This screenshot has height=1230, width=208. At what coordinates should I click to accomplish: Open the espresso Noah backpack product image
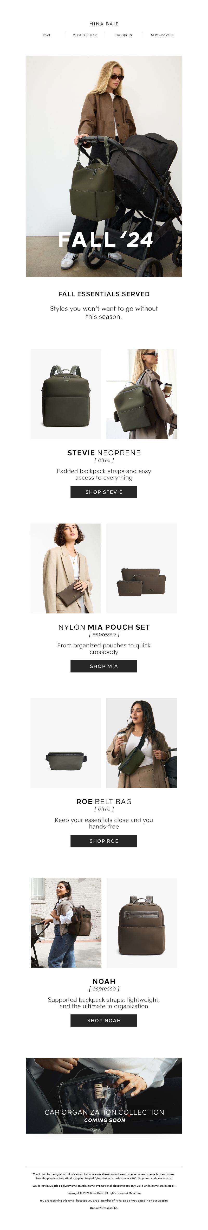(141, 922)
